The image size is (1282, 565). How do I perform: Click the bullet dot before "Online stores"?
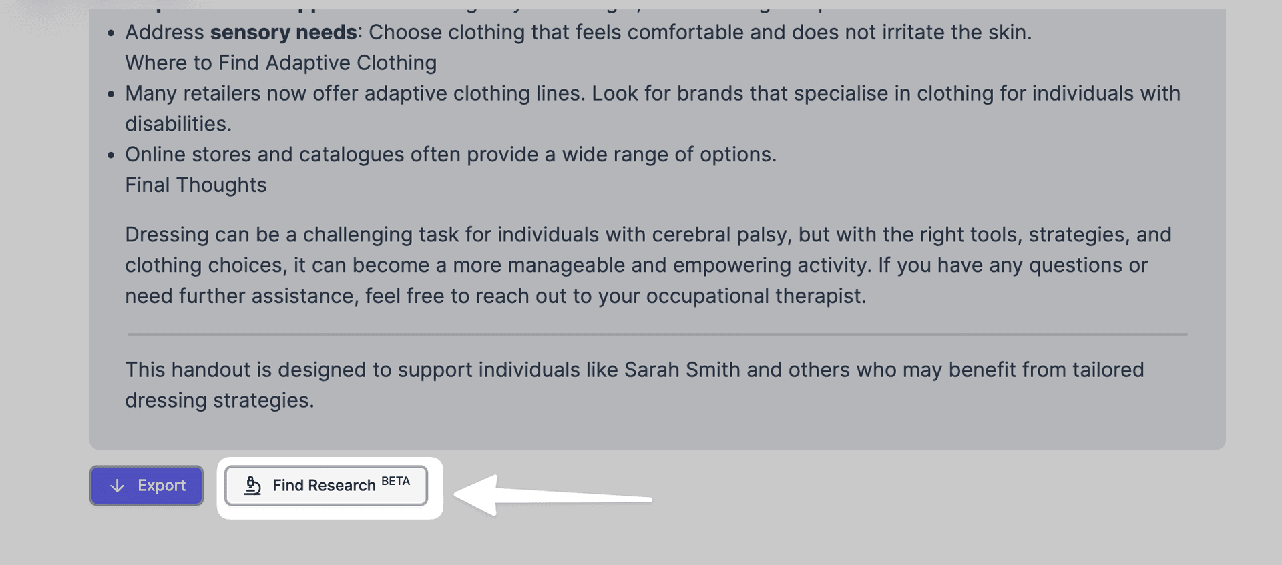111,155
